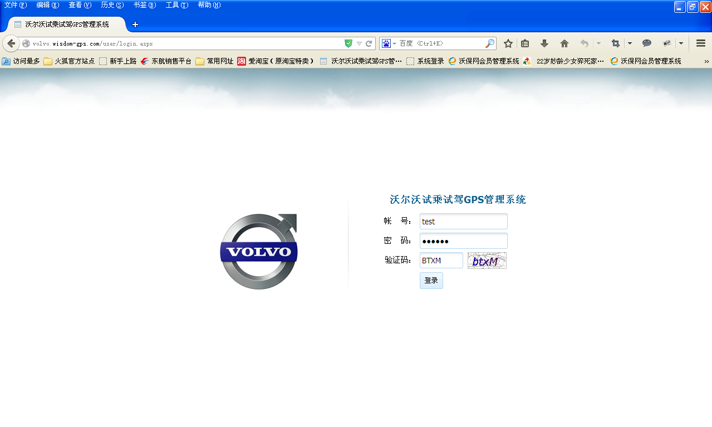Open the 工具 menu
The image size is (712, 427).
point(176,5)
